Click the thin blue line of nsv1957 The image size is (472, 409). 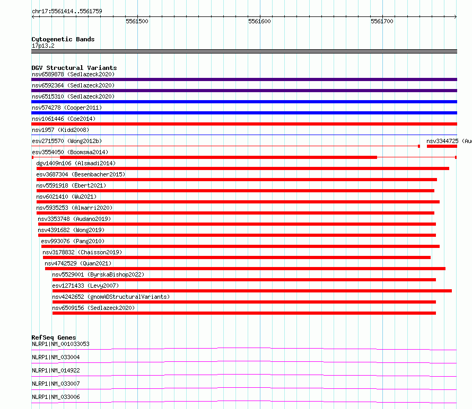[244, 135]
